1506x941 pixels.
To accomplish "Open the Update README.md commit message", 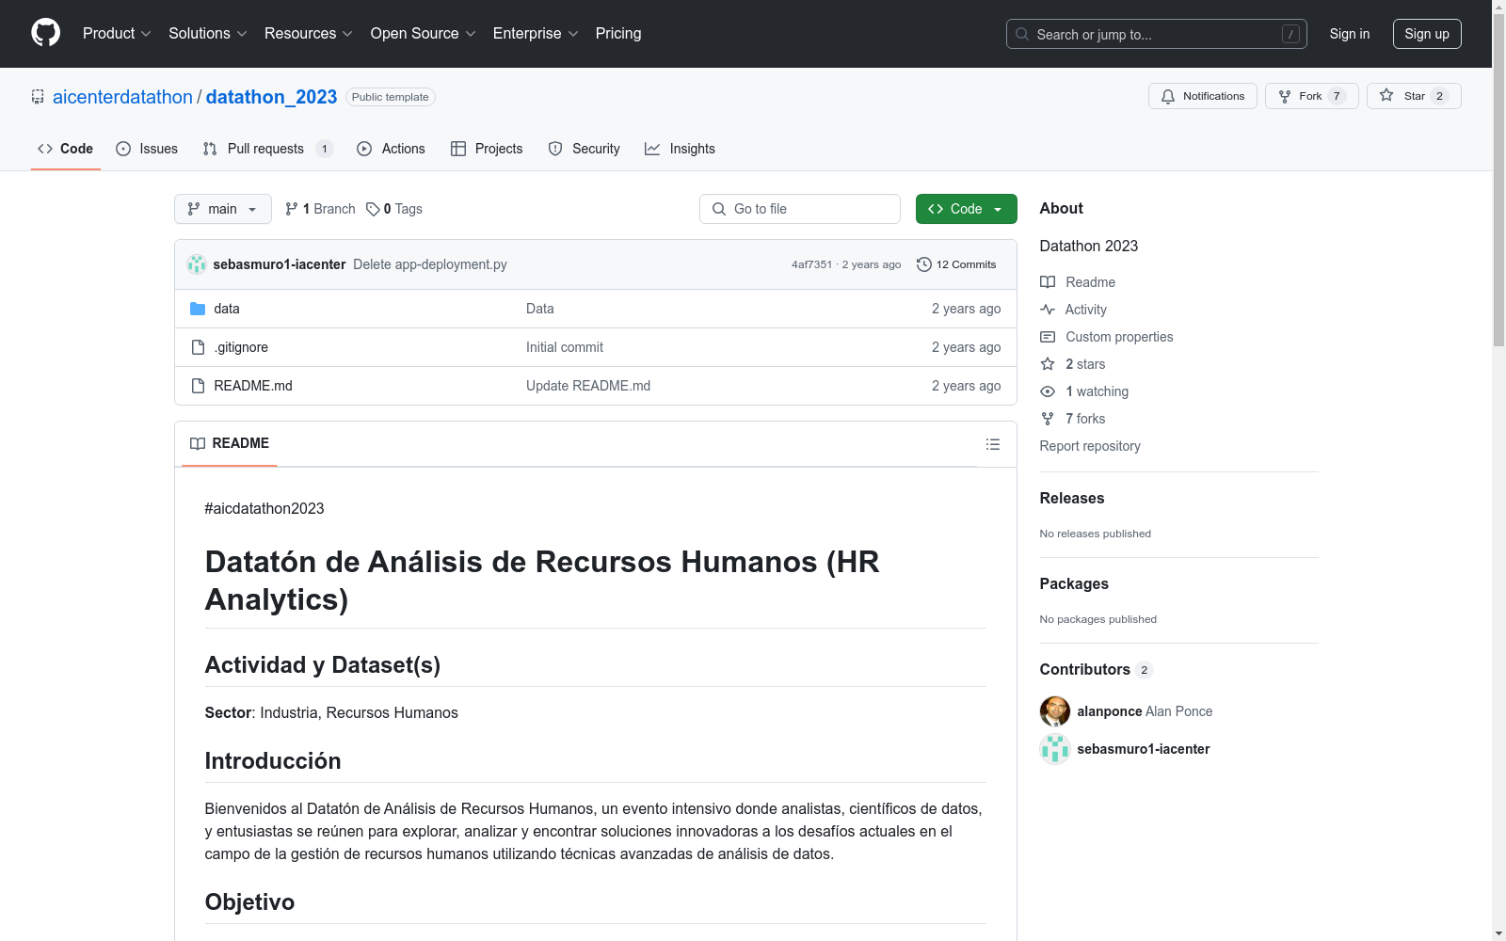I will pos(588,386).
